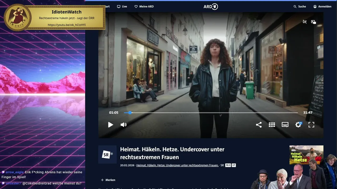Click the date 20.02.2026 text
The width and height of the screenshot is (337, 189).
click(x=127, y=165)
